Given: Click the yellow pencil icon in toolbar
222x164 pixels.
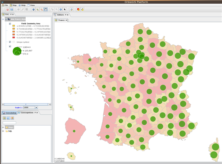Looking at the screenshot, I should point(82,9).
